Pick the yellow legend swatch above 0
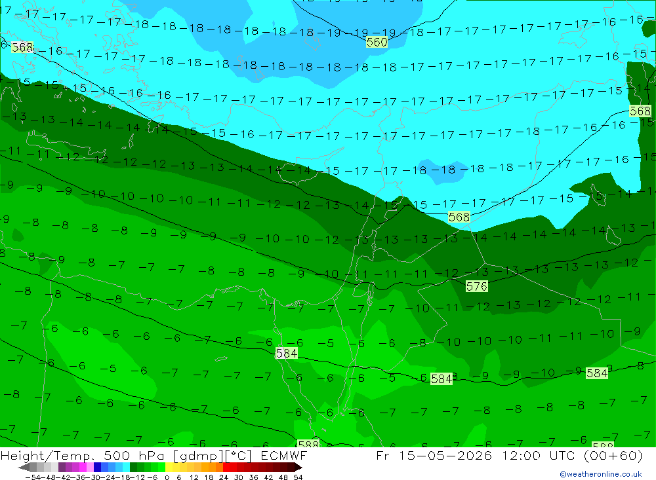The width and height of the screenshot is (656, 480). pos(169,468)
